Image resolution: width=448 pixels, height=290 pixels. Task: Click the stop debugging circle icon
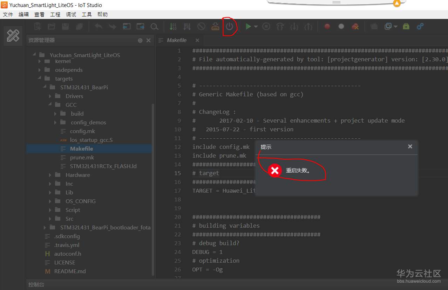(x=266, y=26)
